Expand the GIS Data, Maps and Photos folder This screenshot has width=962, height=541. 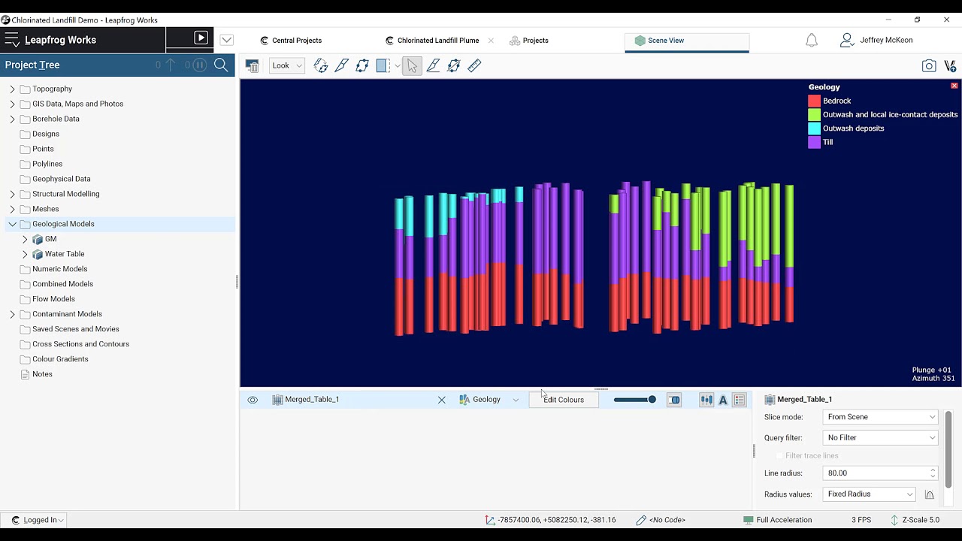pos(12,104)
